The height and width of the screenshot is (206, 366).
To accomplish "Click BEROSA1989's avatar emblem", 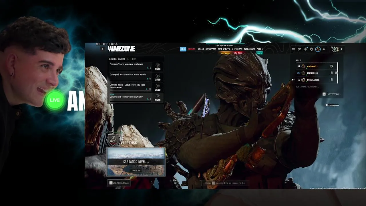I will (x=303, y=80).
